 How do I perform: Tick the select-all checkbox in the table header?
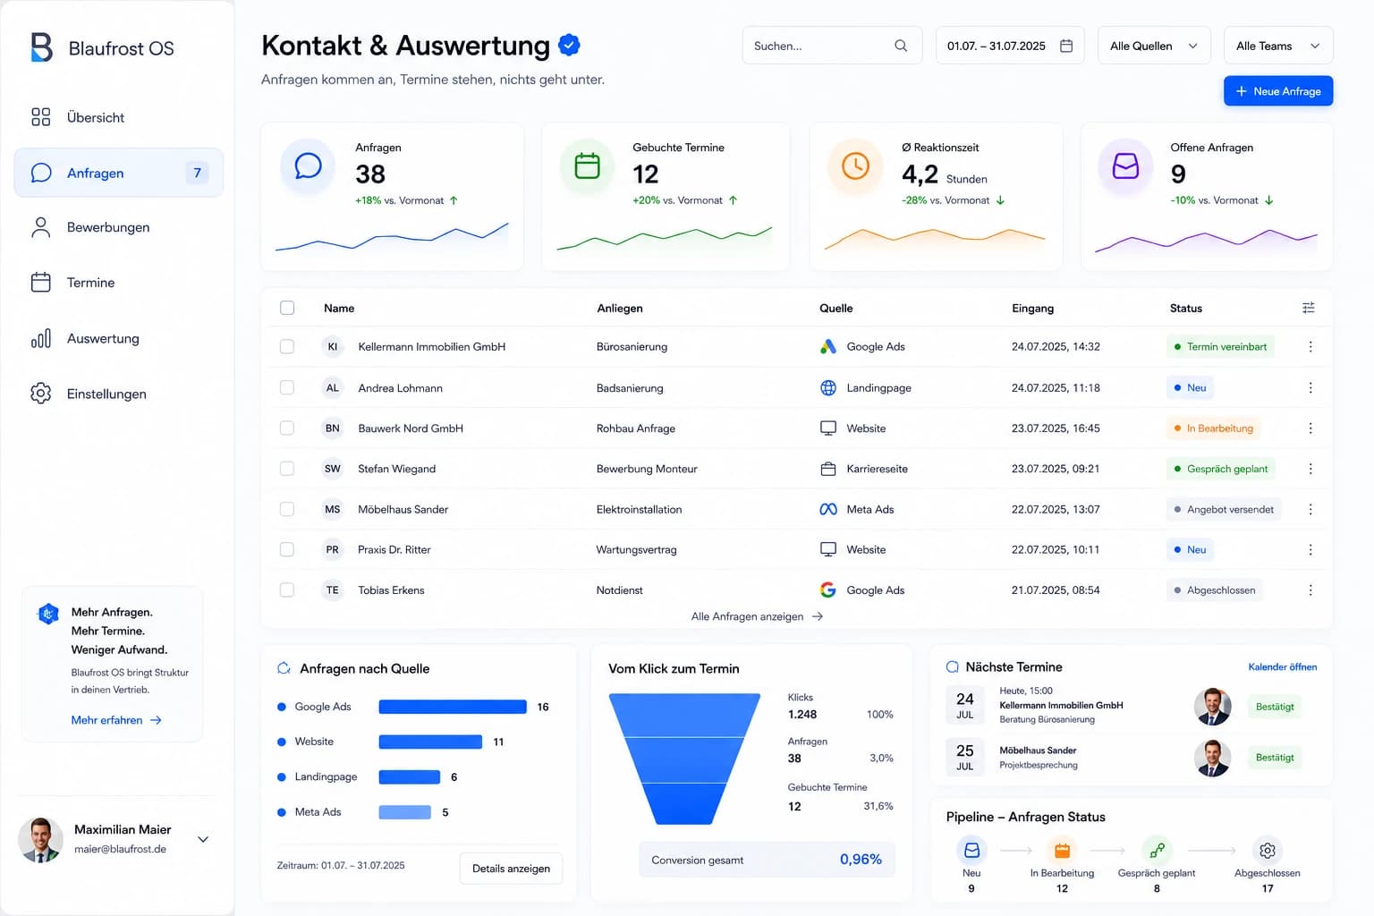pyautogui.click(x=287, y=308)
